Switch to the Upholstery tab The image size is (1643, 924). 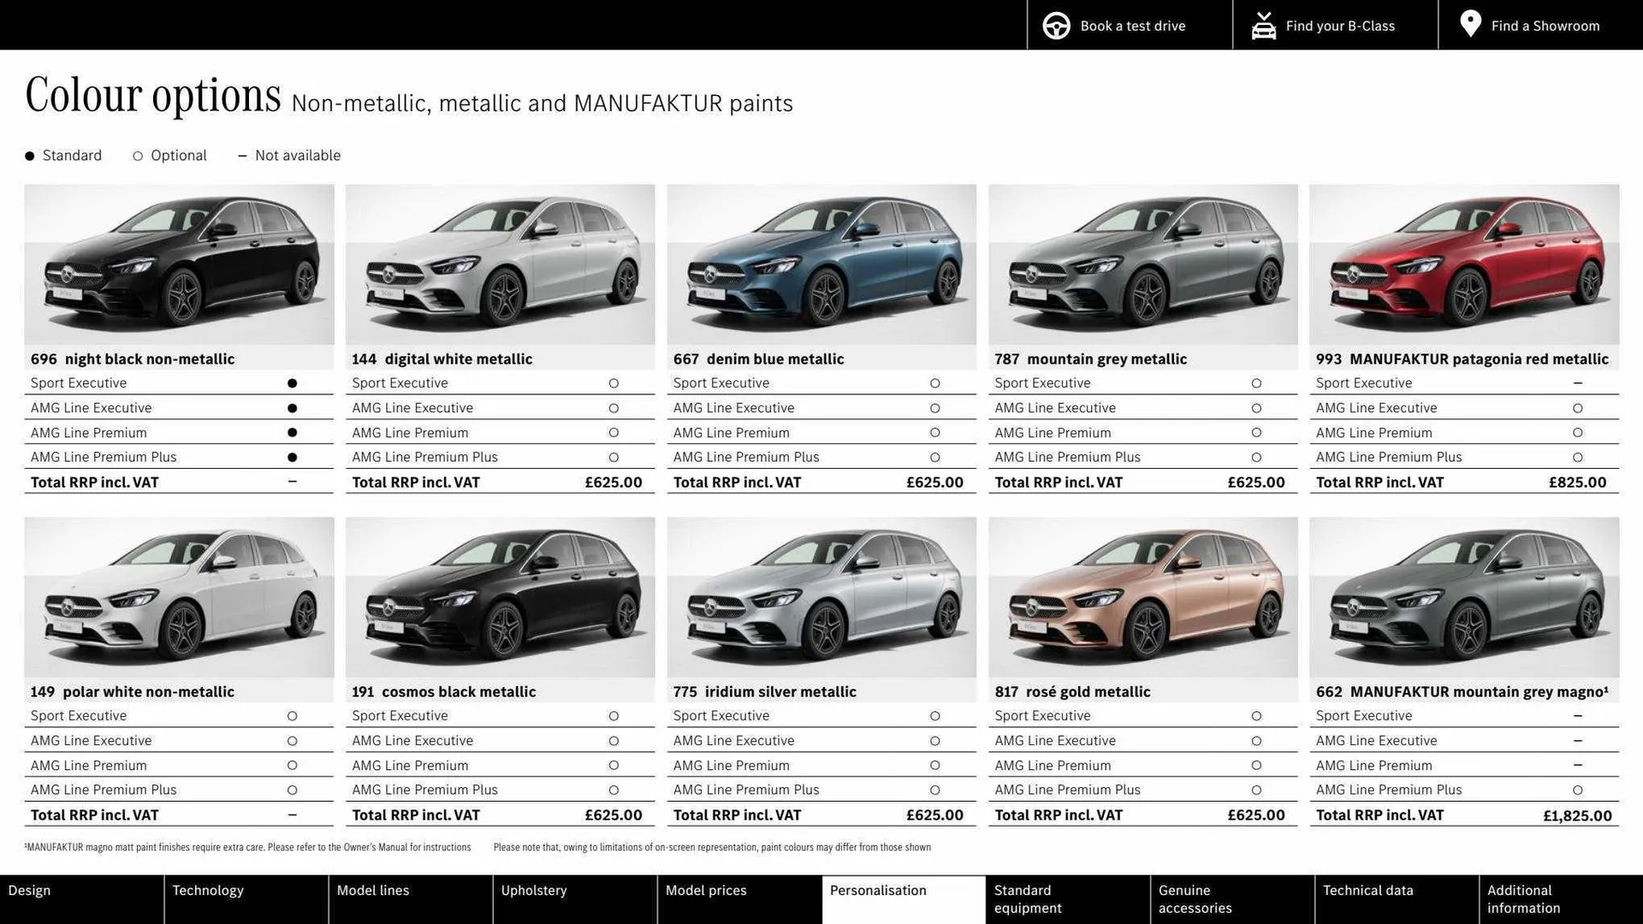534,890
